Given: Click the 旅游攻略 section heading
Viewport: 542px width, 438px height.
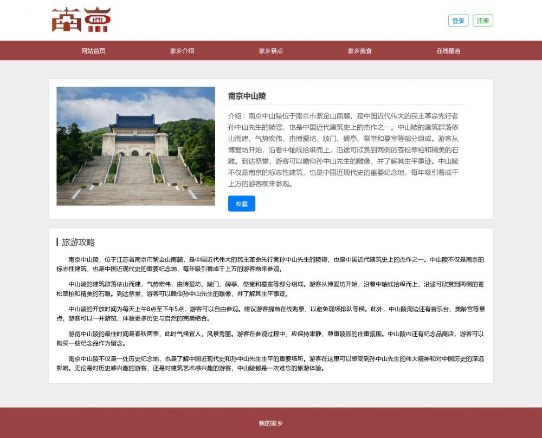Looking at the screenshot, I should (79, 242).
